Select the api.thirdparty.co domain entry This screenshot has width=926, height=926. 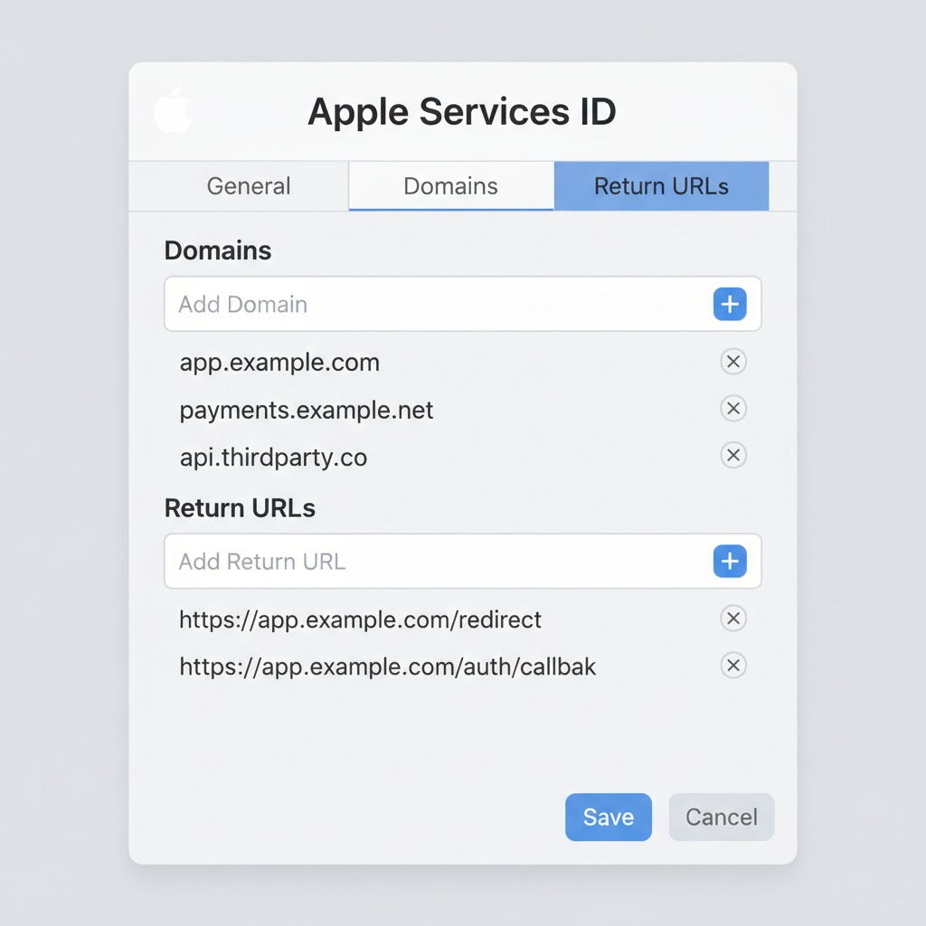(273, 457)
